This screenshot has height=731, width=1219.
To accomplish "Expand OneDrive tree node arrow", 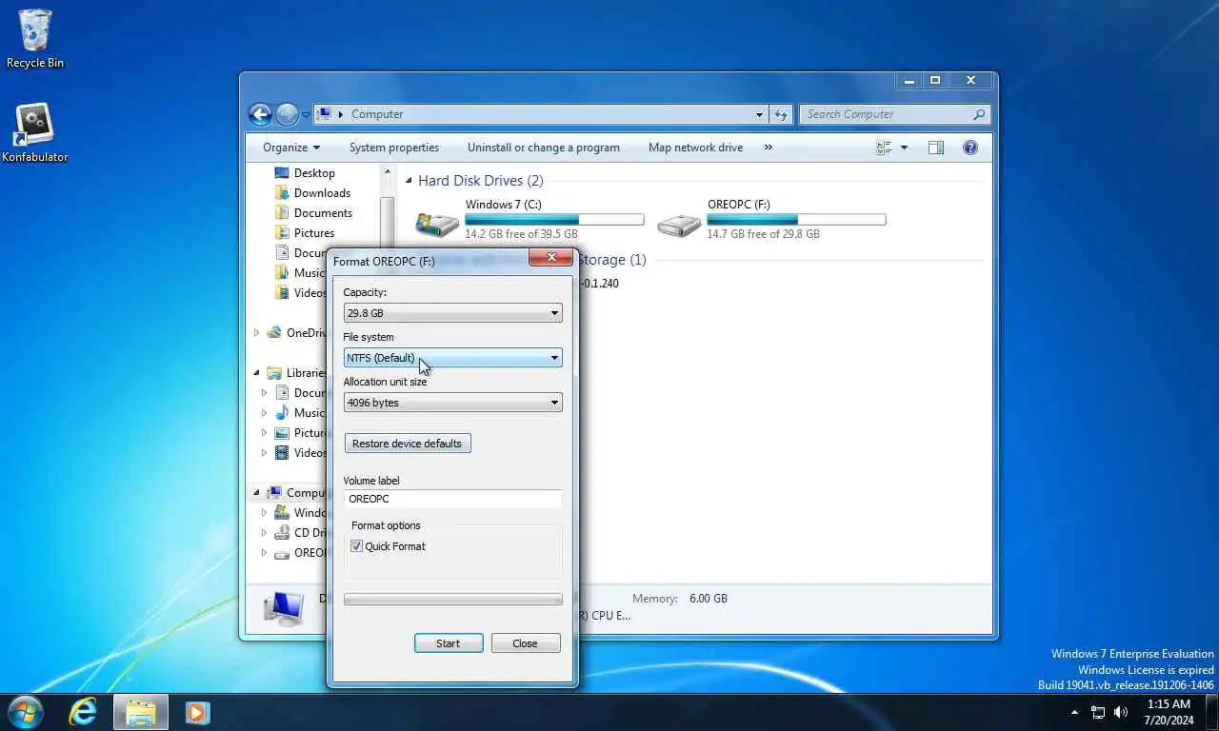I will point(256,333).
